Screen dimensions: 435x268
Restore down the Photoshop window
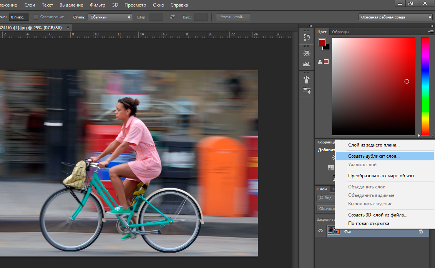point(410,3)
